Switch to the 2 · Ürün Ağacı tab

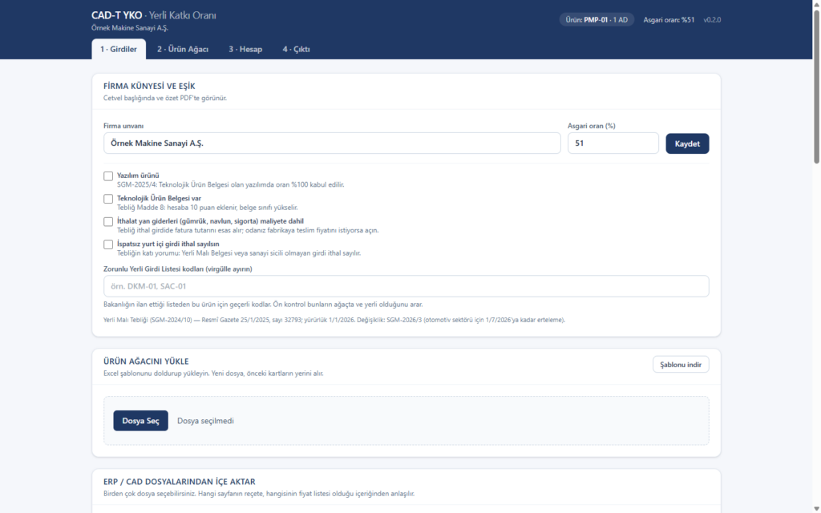(183, 49)
